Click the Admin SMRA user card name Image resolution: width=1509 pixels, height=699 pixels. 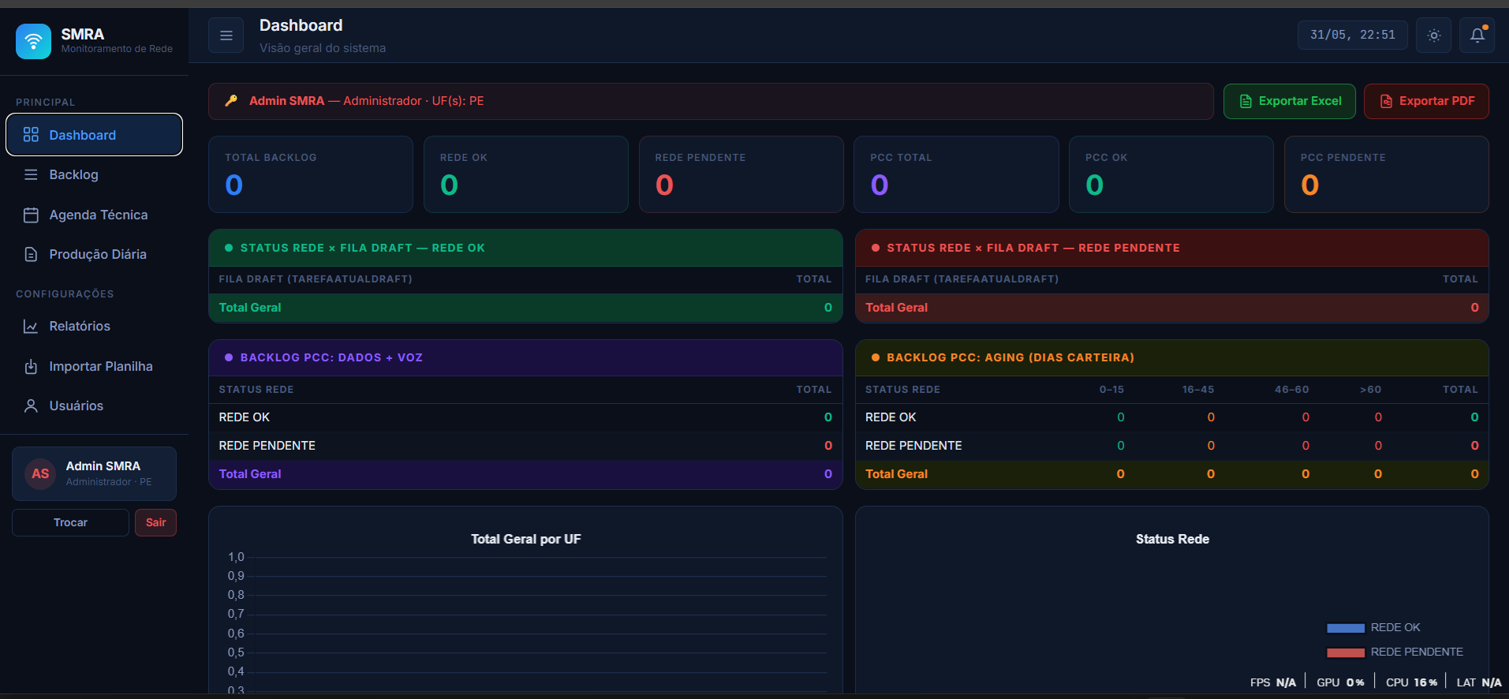103,466
